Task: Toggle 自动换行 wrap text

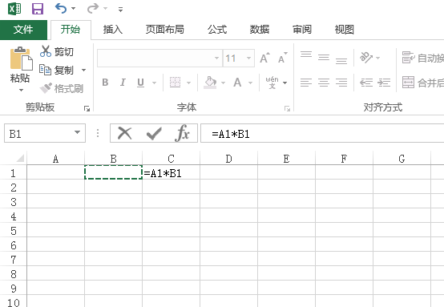Action: coord(422,58)
